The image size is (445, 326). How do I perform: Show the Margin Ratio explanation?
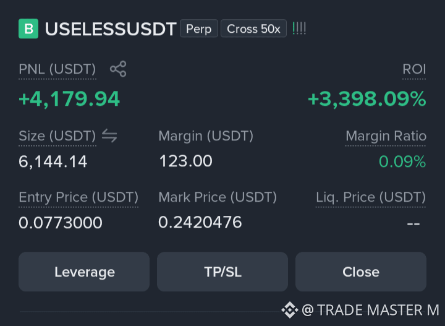(386, 136)
